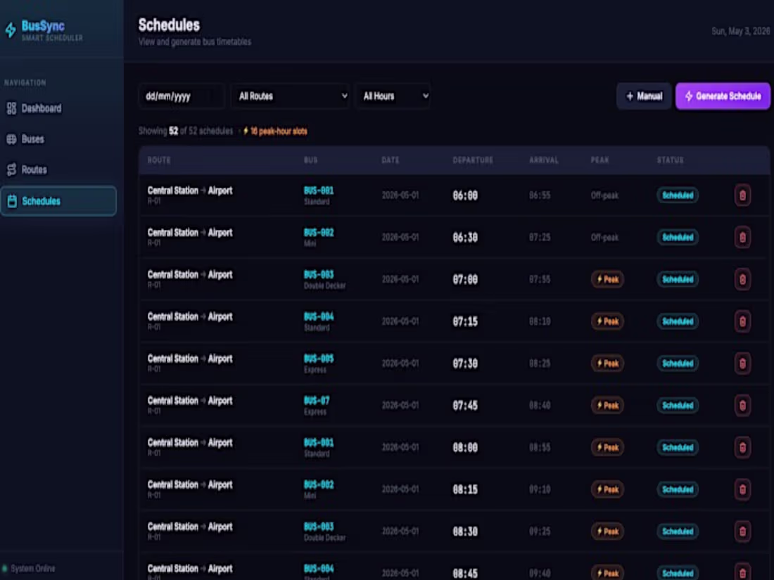Click the dd/mm/yyyy date input field

(182, 96)
